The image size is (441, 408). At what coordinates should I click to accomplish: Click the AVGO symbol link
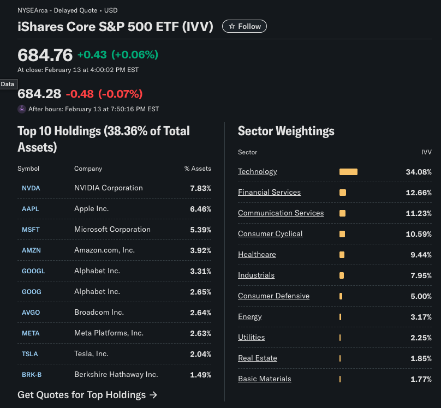[31, 313]
